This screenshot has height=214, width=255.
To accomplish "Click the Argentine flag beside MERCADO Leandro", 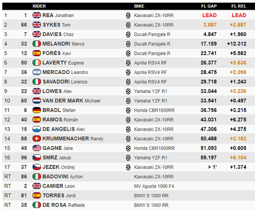I will pyautogui.click(x=37, y=72).
